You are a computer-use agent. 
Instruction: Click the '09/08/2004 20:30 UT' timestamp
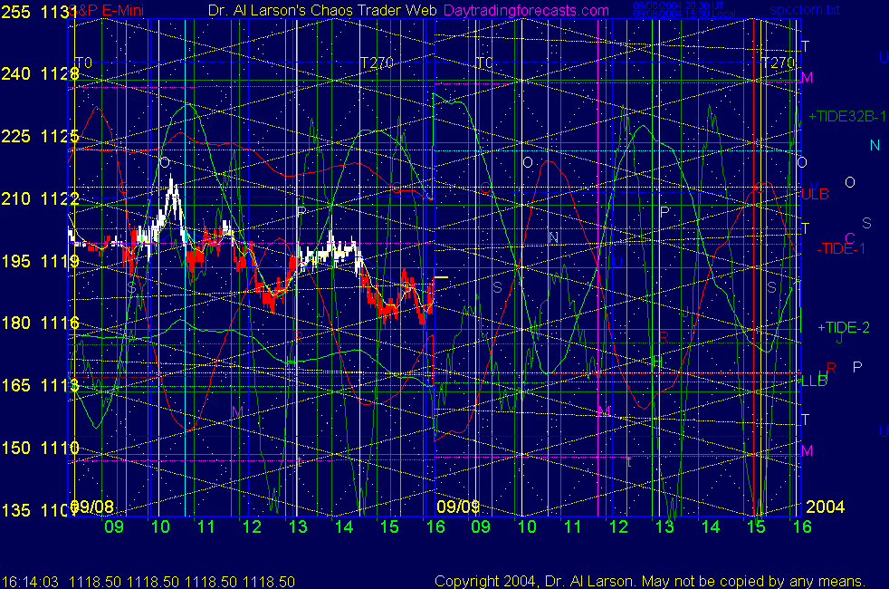tap(678, 5)
